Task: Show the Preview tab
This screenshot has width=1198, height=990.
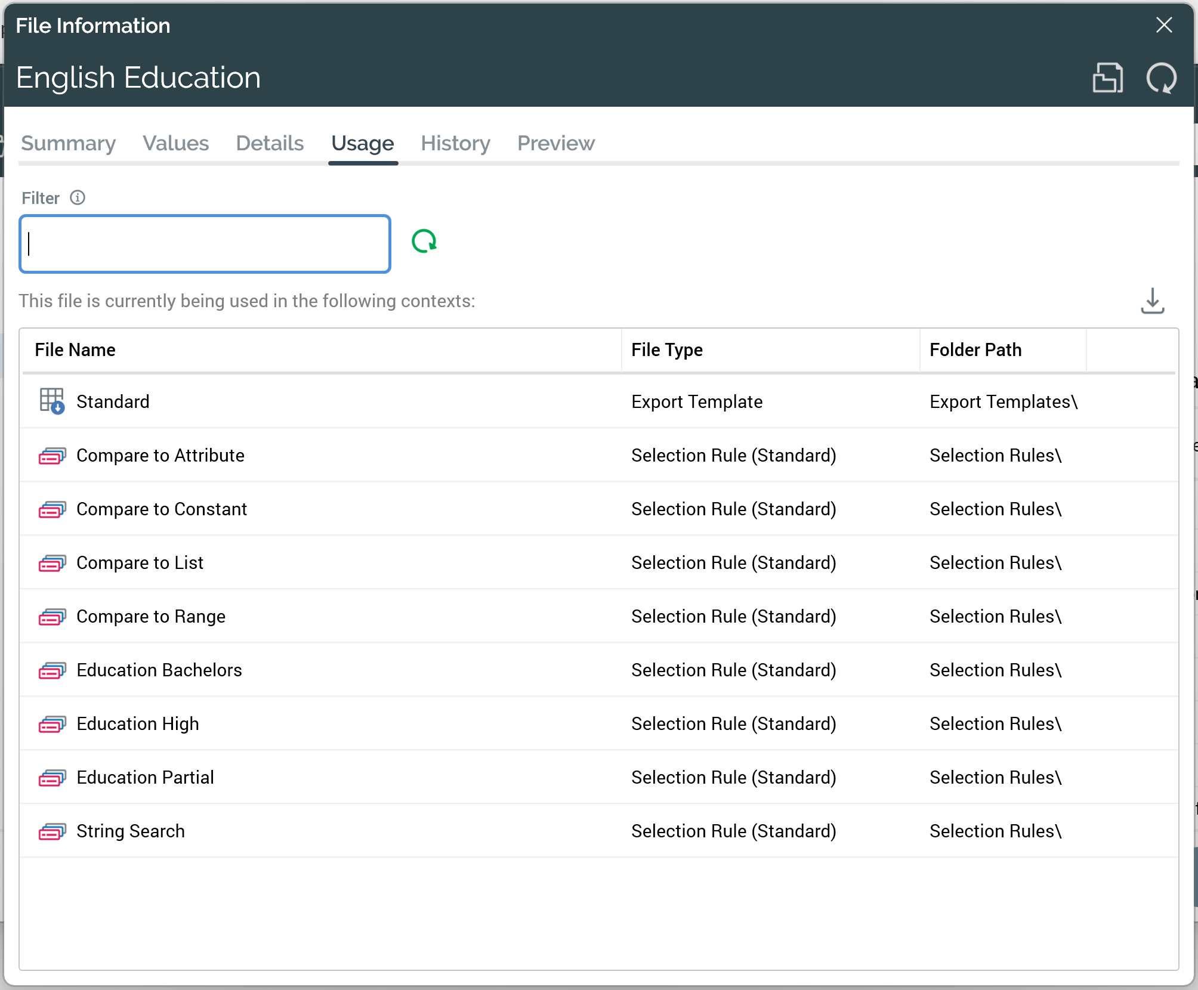Action: click(x=555, y=143)
